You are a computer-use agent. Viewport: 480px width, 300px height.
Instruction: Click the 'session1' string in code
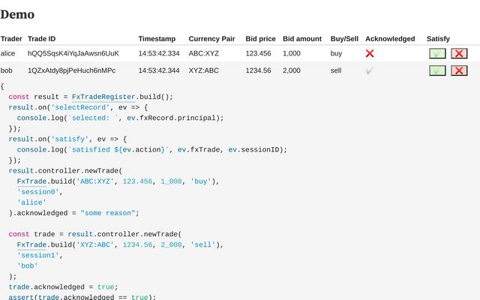click(38, 255)
